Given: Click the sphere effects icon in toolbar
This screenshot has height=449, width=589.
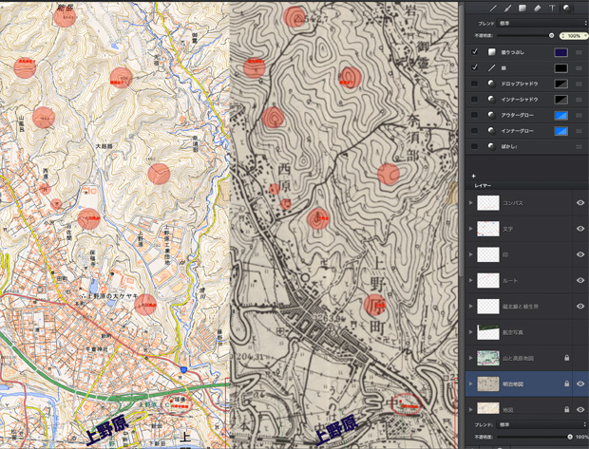Looking at the screenshot, I should (x=567, y=7).
